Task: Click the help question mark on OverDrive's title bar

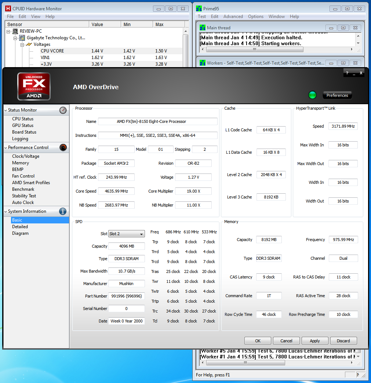Action: [347, 73]
